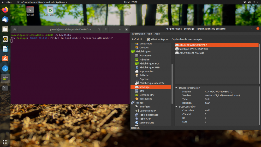Viewport: 261px width, 147px height.
Task: Select Processeur in the sidebar tree
Action: click(x=145, y=56)
